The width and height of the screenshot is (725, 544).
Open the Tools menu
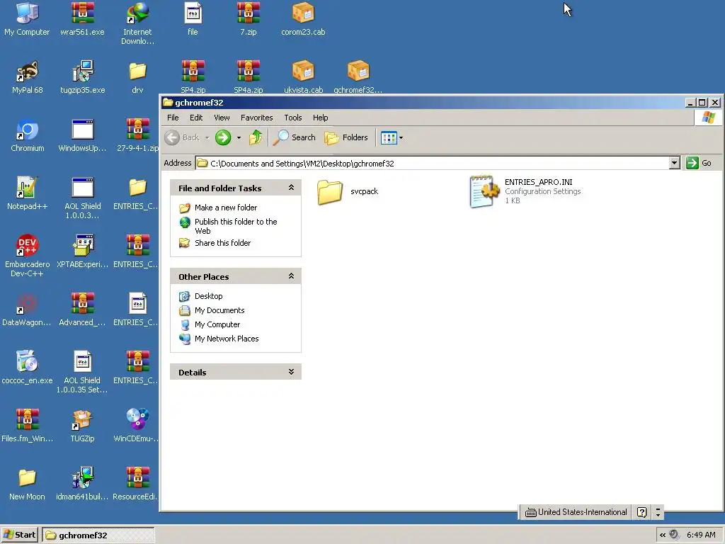(292, 118)
